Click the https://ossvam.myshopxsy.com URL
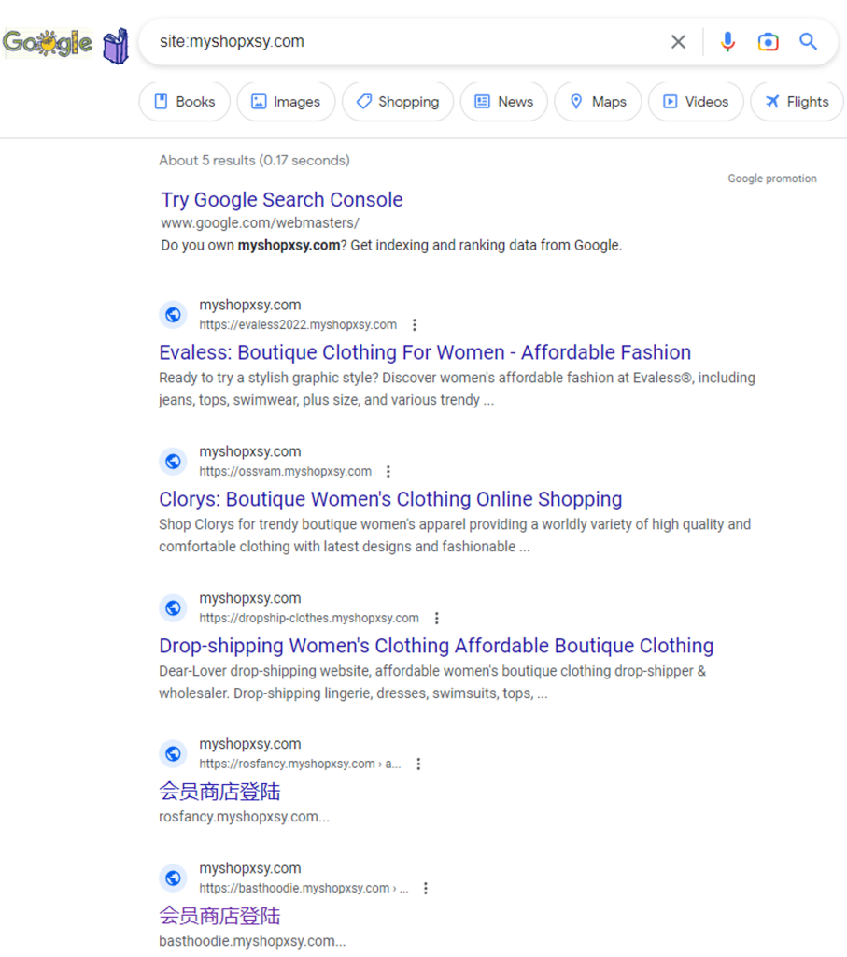The image size is (847, 957). pos(286,471)
